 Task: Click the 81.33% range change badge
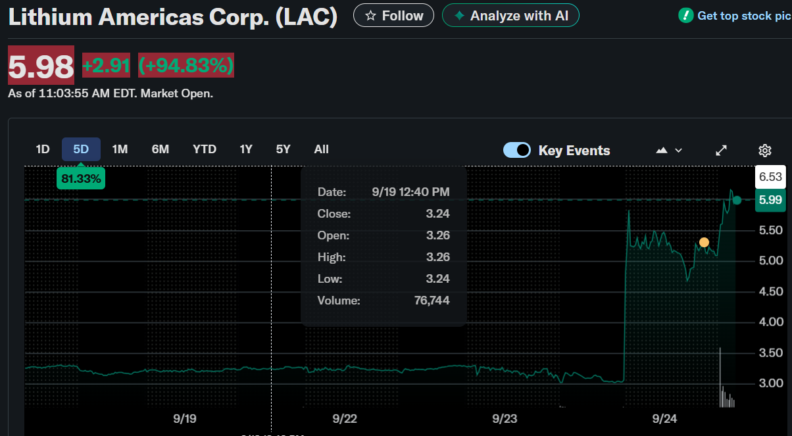tap(81, 178)
